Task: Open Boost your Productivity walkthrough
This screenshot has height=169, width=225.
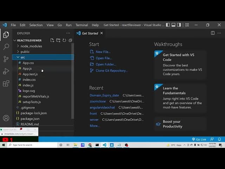Action: point(180,124)
